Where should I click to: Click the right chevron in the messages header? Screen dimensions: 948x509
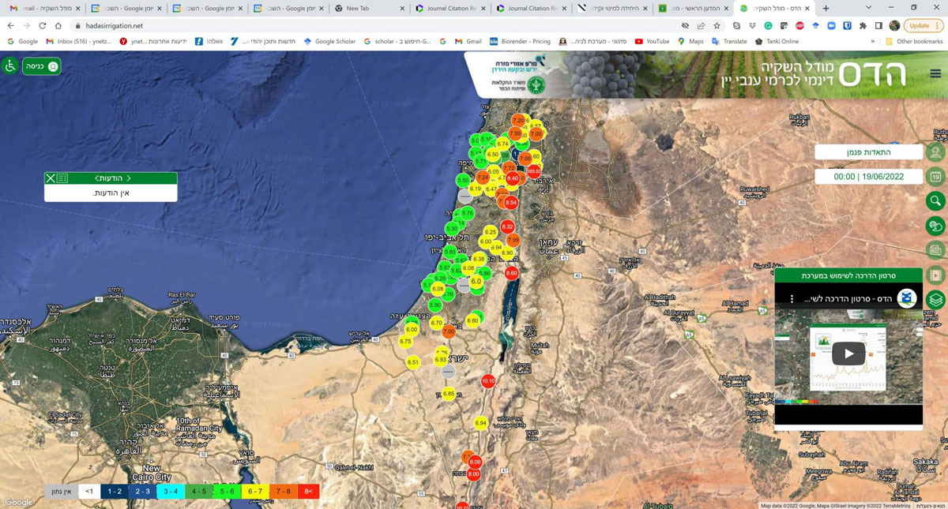pos(129,178)
